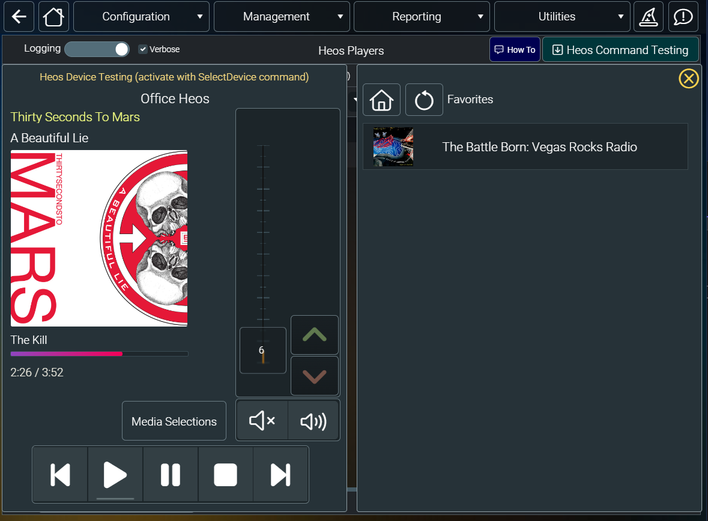Unmute with the speaker waves icon
Viewport: 708px width, 521px height.
click(x=313, y=421)
